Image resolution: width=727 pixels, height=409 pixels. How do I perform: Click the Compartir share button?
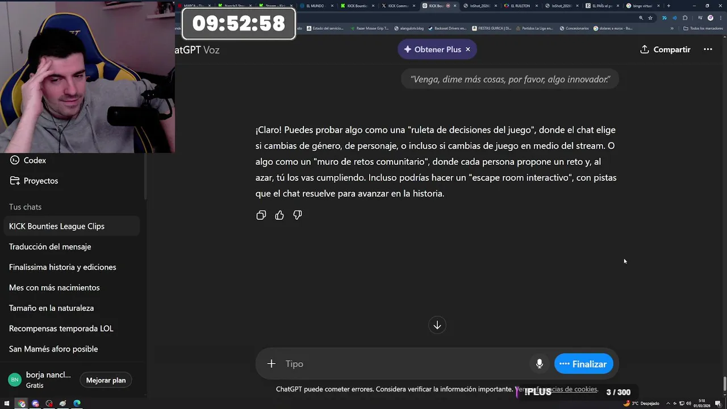665,49
